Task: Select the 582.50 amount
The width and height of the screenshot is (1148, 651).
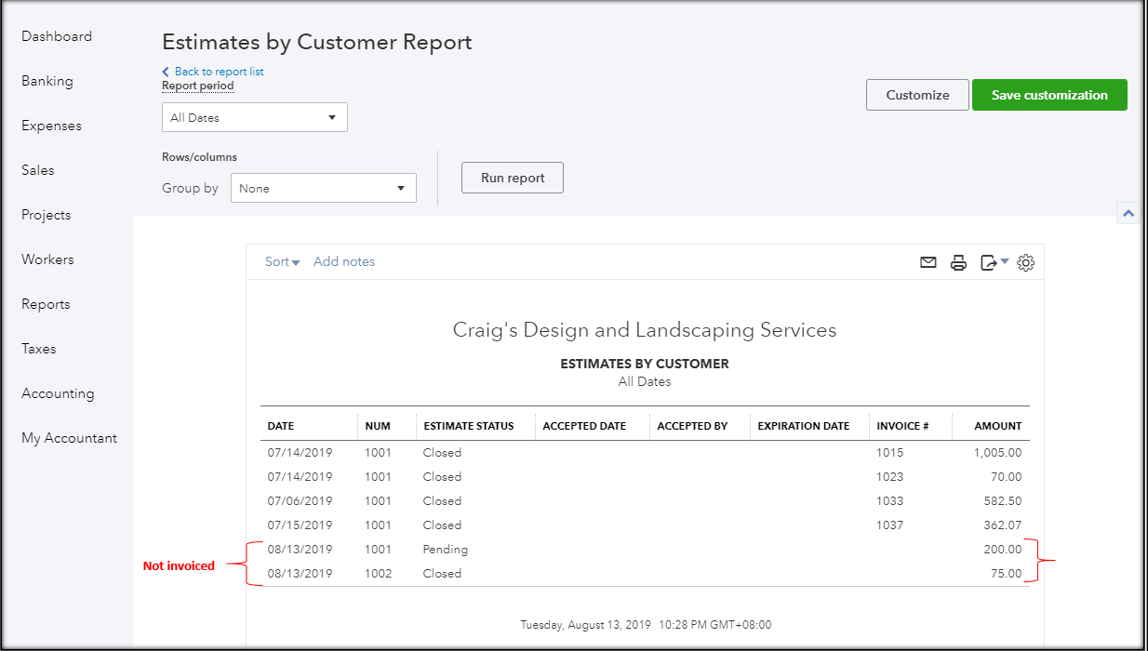Action: click(1003, 501)
